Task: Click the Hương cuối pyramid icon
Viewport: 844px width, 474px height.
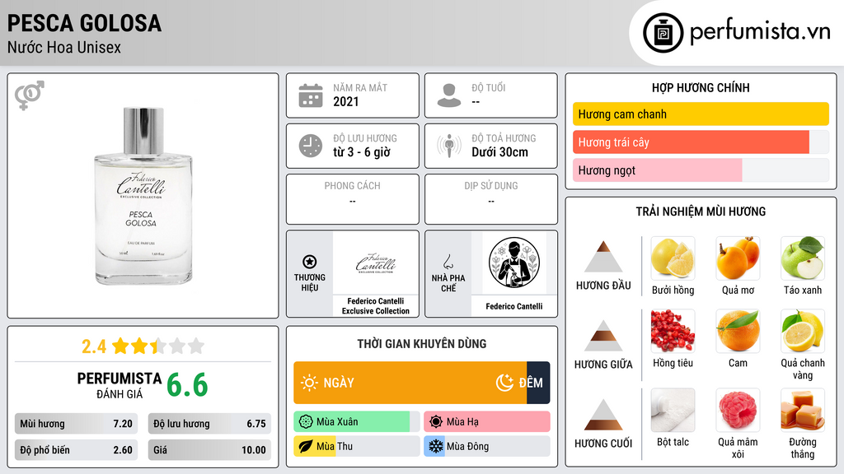Action: pos(603,415)
